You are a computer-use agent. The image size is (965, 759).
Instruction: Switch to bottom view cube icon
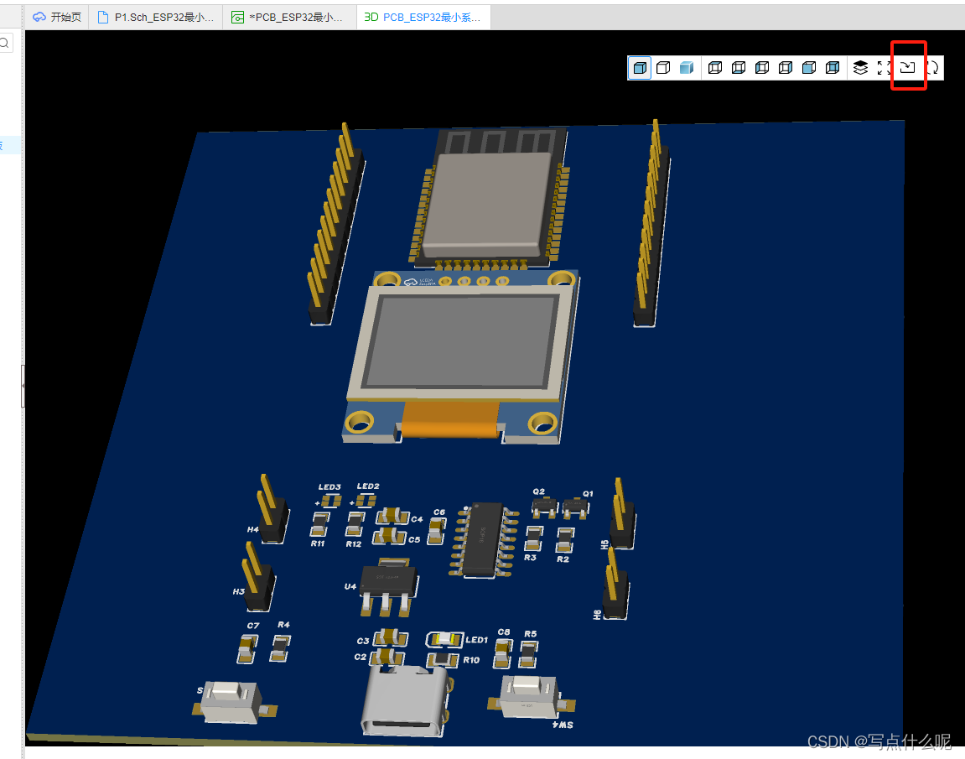pos(739,68)
